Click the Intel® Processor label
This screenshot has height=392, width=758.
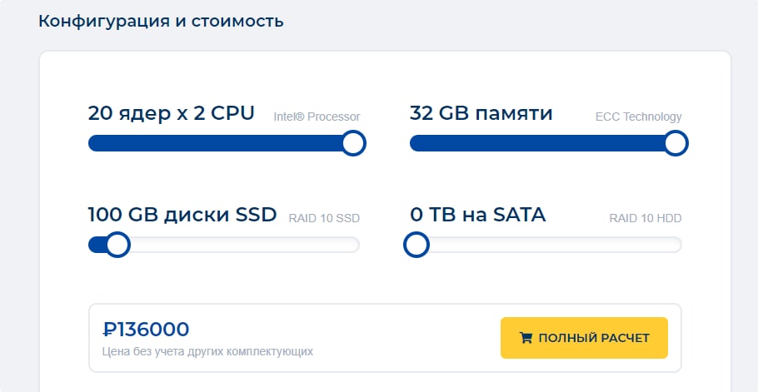[317, 117]
